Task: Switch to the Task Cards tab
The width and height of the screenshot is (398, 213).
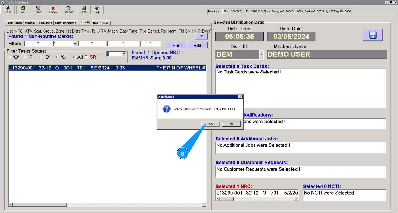Action: pos(14,23)
